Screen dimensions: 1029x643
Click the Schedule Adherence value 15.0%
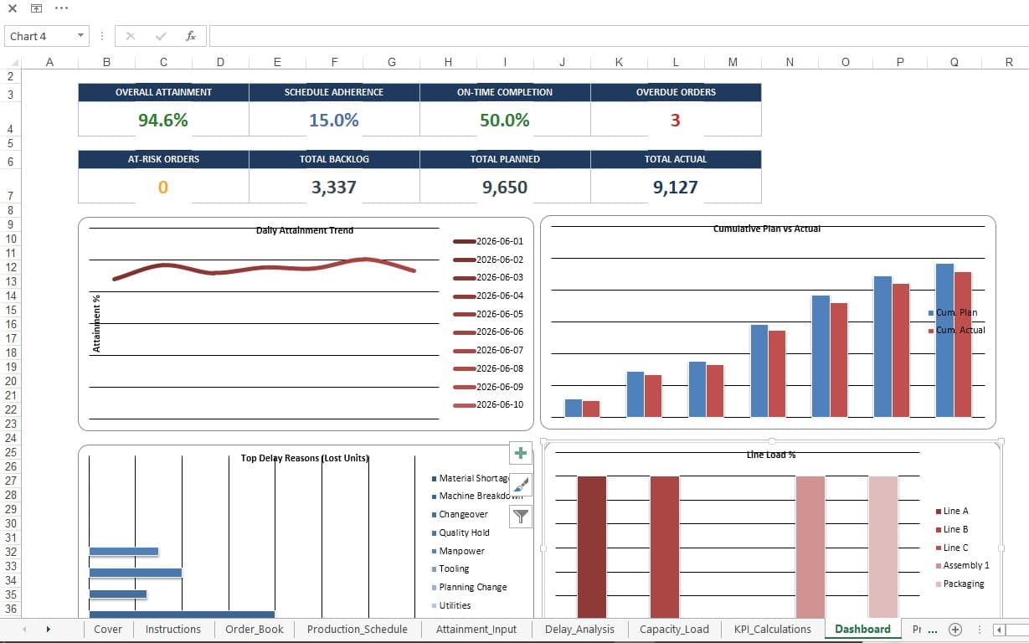pyautogui.click(x=334, y=120)
